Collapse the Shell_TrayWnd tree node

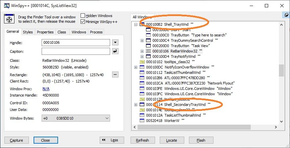136,24
